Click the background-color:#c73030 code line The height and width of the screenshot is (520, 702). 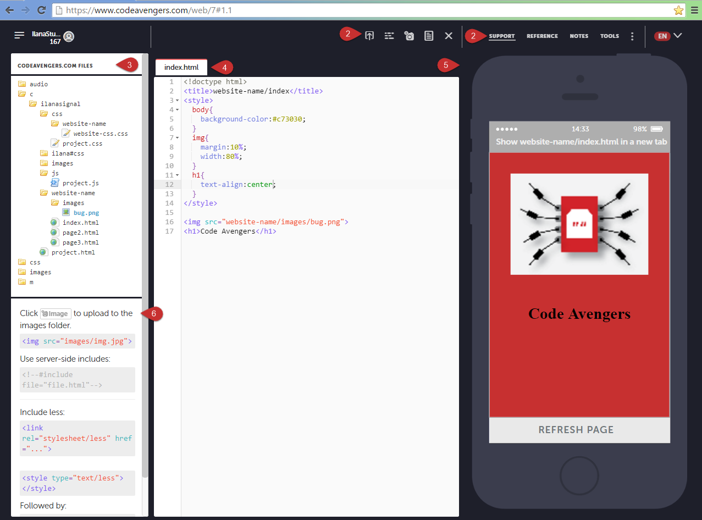click(x=253, y=119)
